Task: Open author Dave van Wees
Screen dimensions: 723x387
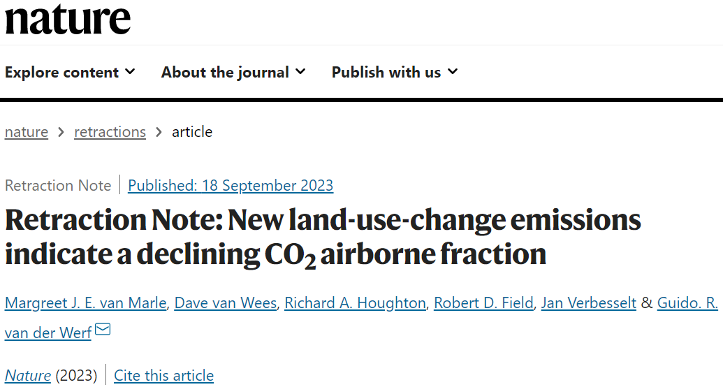Action: [226, 303]
